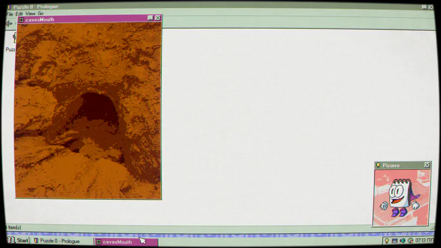Open the mail icon in system tray
The width and height of the screenshot is (441, 248).
(x=395, y=241)
